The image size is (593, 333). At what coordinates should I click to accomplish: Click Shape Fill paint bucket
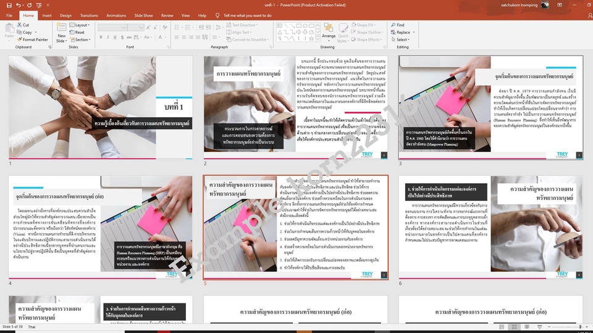(x=363, y=25)
